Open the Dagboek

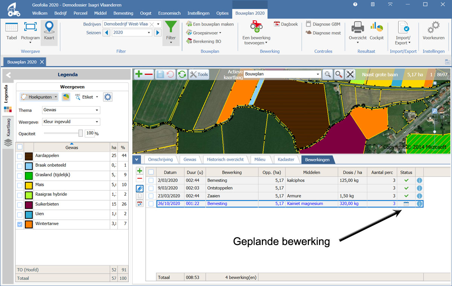pyautogui.click(x=286, y=24)
